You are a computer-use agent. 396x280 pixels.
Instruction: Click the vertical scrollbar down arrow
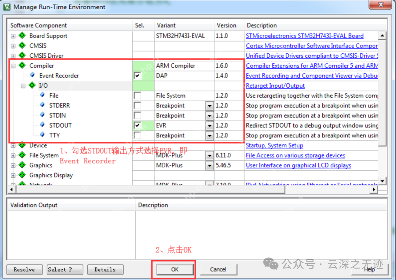point(382,181)
